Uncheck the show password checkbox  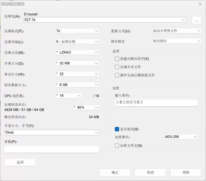pos(117,129)
